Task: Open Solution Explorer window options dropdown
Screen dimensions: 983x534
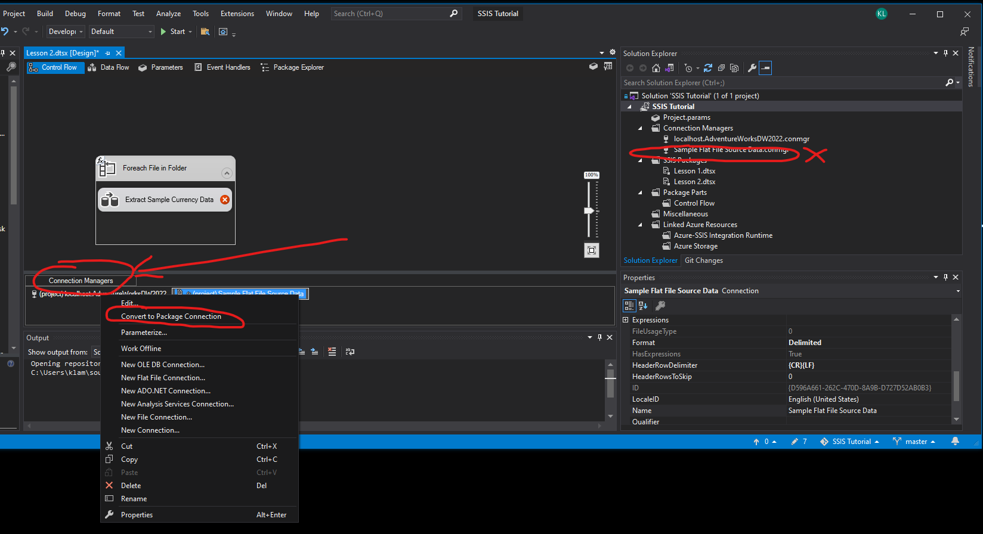Action: [935, 53]
